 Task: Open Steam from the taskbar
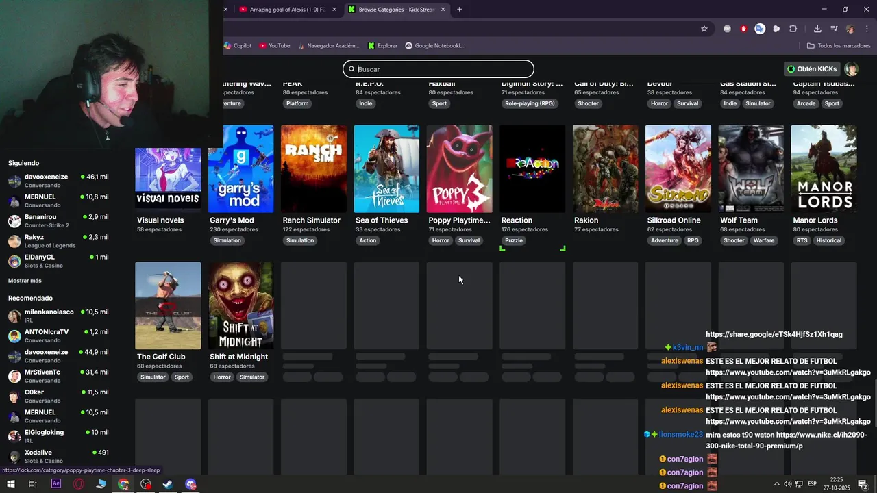coord(168,484)
